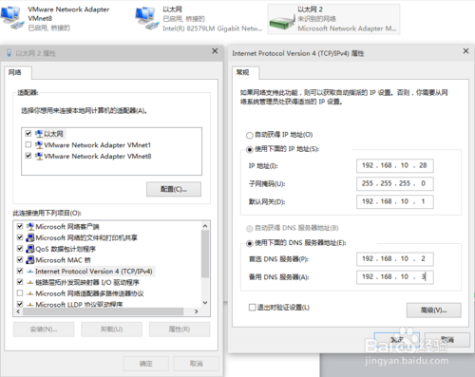Click the 默认网关 field showing 192.168.10.1

click(395, 201)
